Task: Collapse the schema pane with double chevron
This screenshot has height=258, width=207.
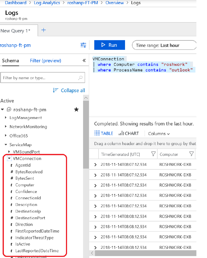Action: (x=84, y=61)
